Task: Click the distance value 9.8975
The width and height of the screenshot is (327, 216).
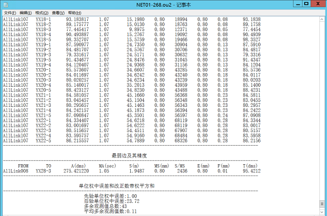Action: click(137, 29)
